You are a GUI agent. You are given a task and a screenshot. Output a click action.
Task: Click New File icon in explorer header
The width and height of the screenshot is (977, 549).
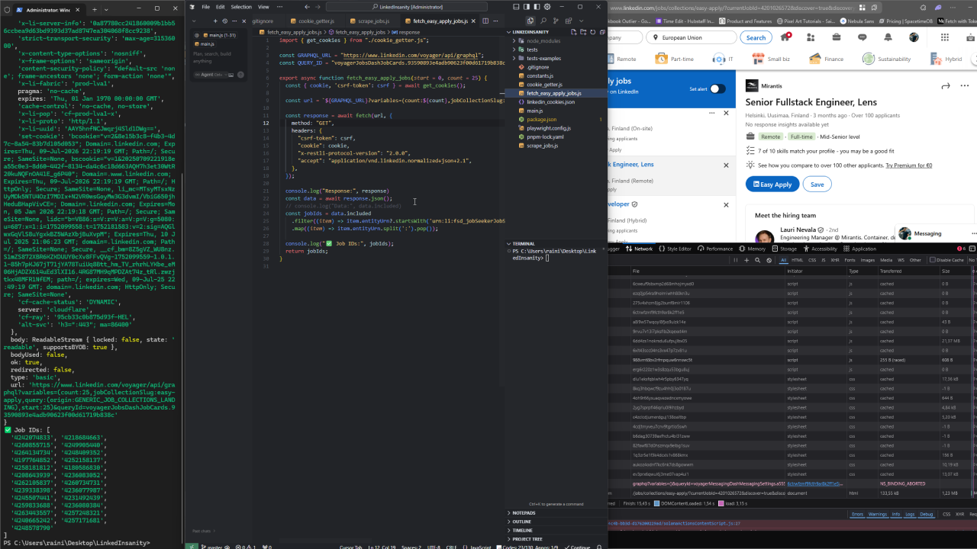click(573, 32)
